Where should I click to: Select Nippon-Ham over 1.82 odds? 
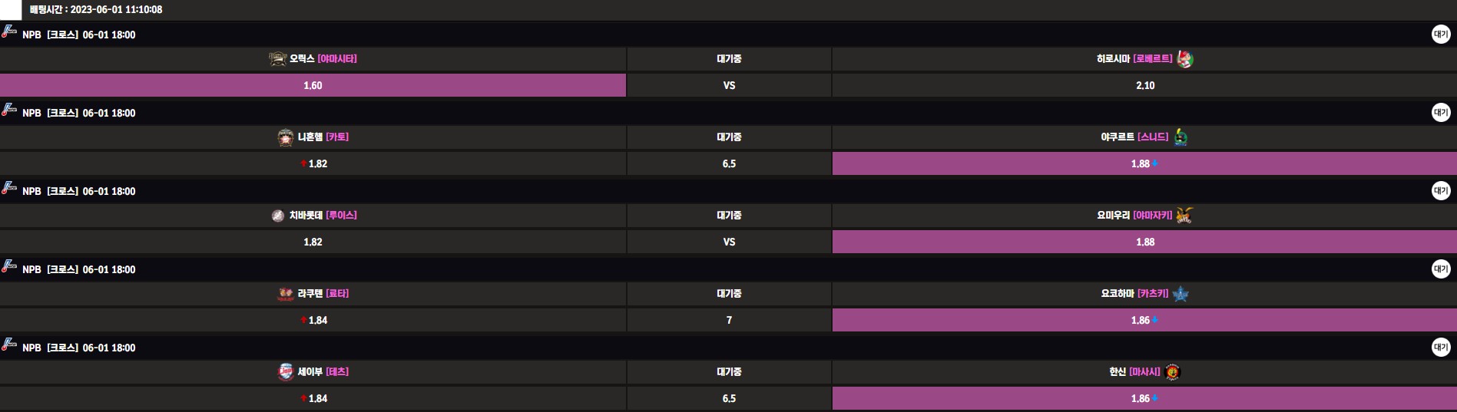pos(313,163)
